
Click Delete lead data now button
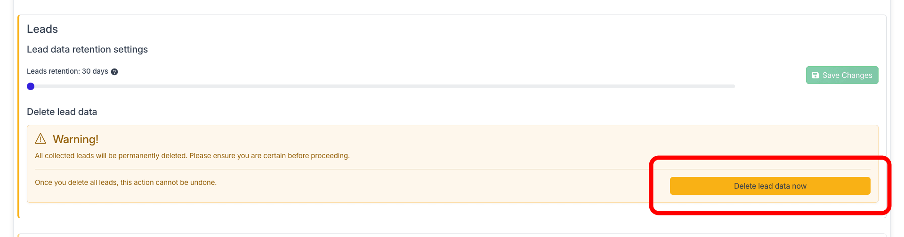pyautogui.click(x=770, y=186)
